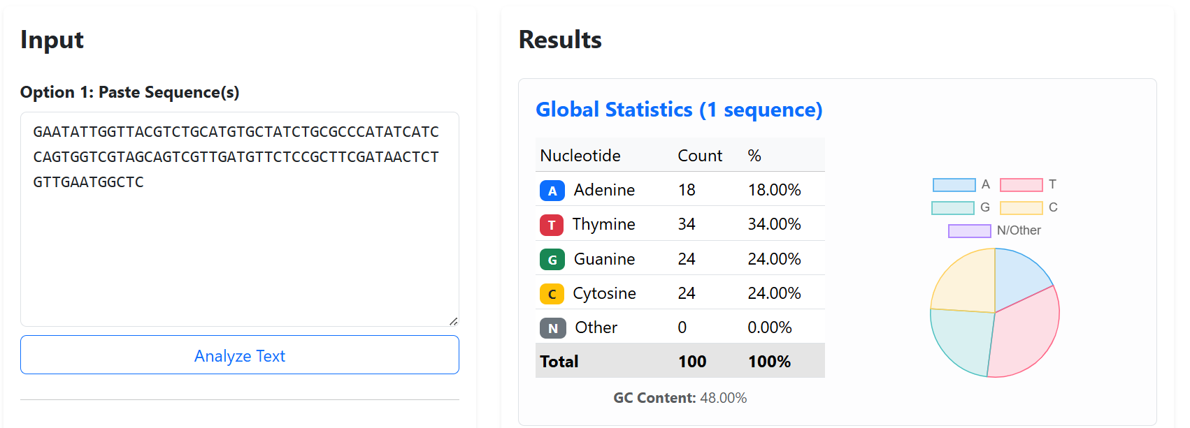Click the Adenine count value 18
1190x428 pixels.
(x=687, y=190)
